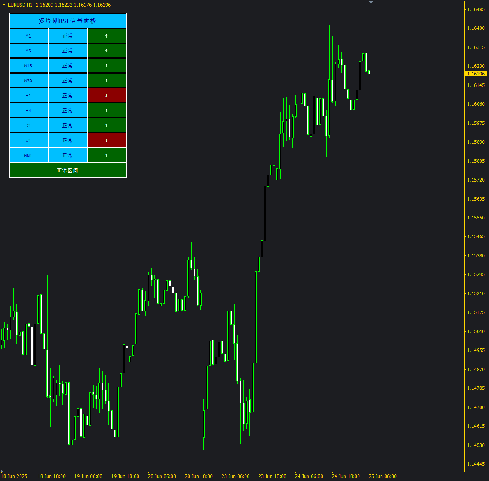Click the red down arrow in H1 row
Screen dimensions: 489x481
tap(107, 95)
